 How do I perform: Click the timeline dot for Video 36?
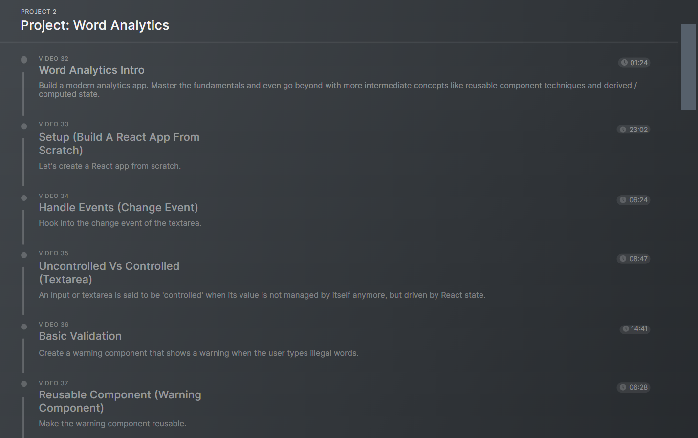[x=24, y=327]
